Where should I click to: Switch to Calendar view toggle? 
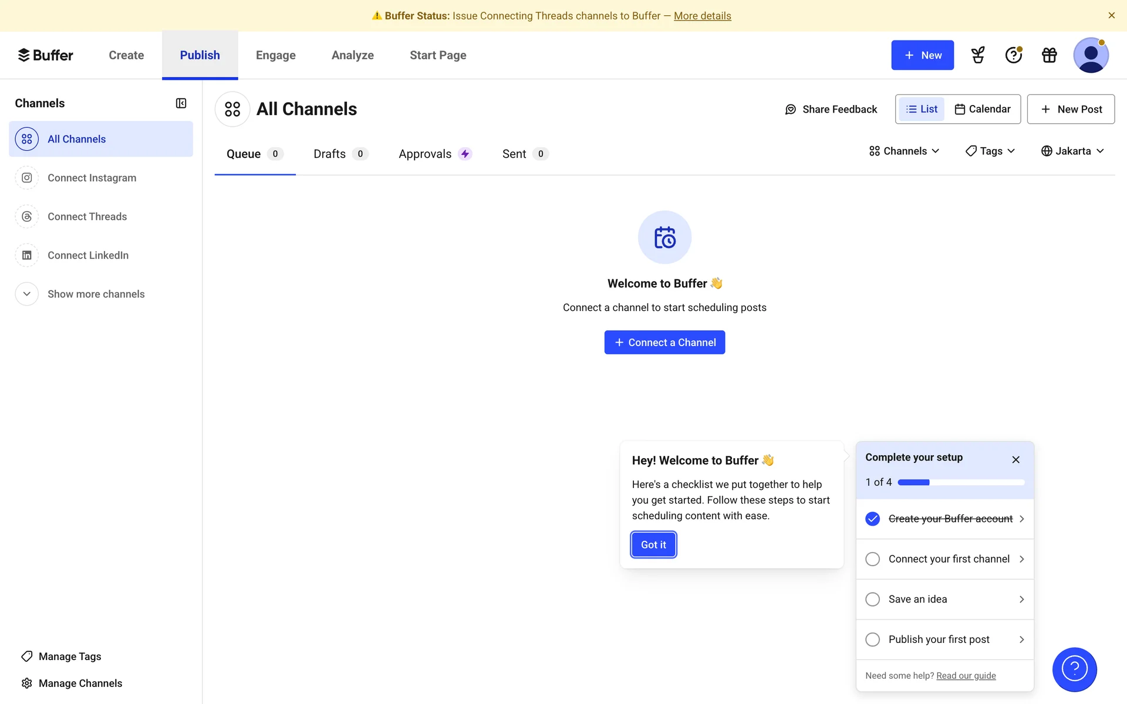pos(983,109)
